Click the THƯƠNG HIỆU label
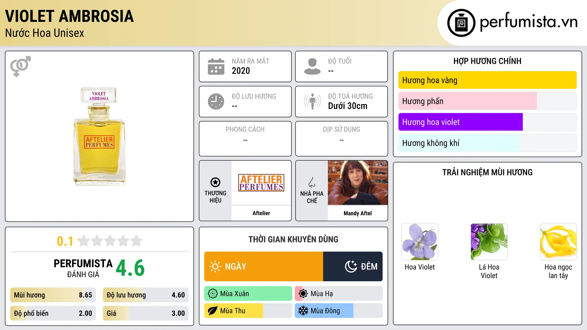587x330 pixels. (215, 197)
